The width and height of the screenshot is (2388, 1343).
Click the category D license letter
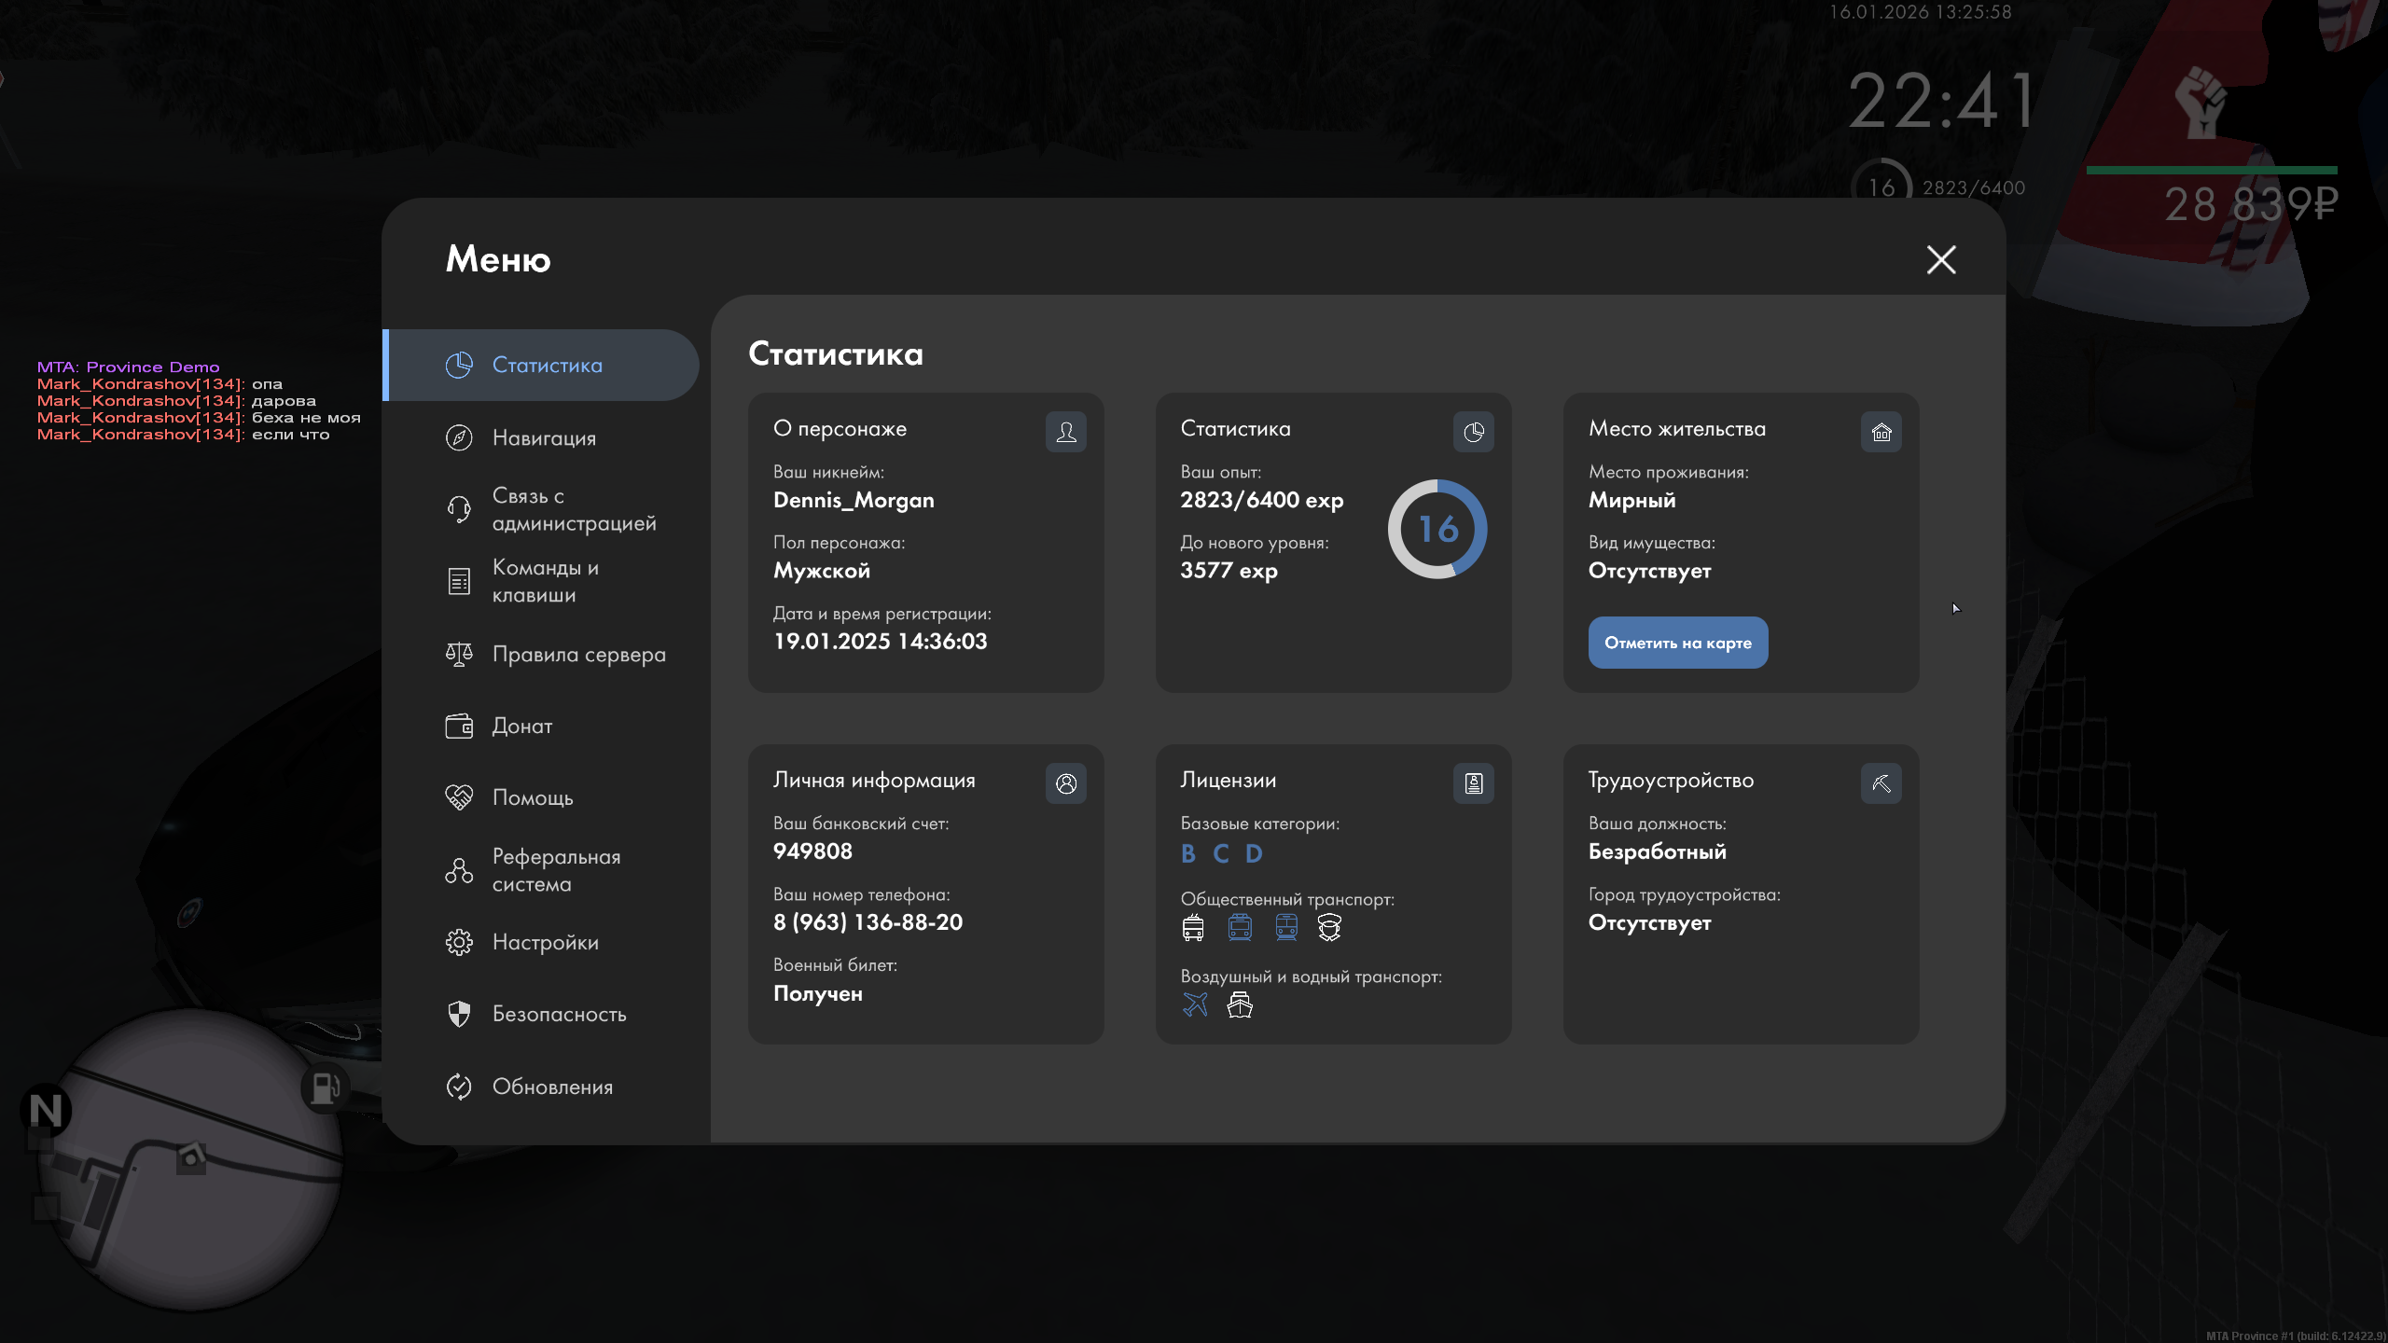click(x=1254, y=853)
